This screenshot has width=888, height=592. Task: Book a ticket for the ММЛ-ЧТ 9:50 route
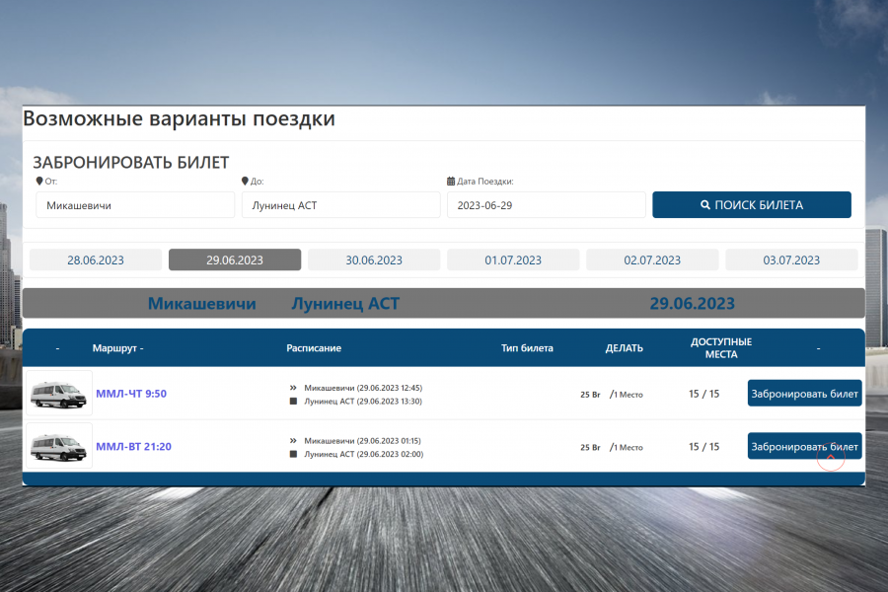click(805, 393)
